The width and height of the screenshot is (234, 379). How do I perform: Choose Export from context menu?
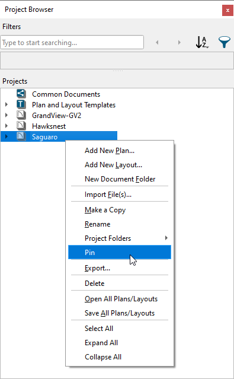[120, 268]
